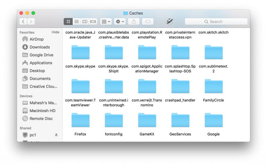Select the Google folder
Image resolution: width=267 pixels, height=166 pixels.
pyautogui.click(x=213, y=120)
